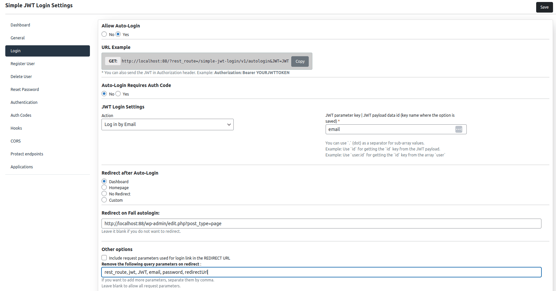Viewport: 556px width, 291px height.
Task: Select No for Allow Auto-Login
Action: (104, 34)
